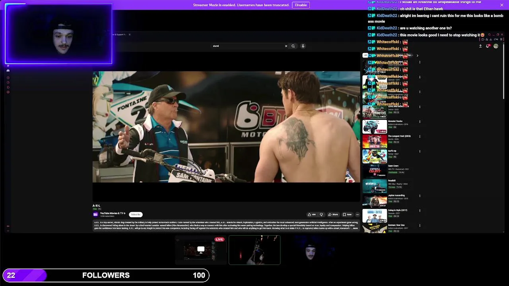Open Monster Trucks movie thumbnail
Screen dimensions: 509x286
tap(374, 127)
